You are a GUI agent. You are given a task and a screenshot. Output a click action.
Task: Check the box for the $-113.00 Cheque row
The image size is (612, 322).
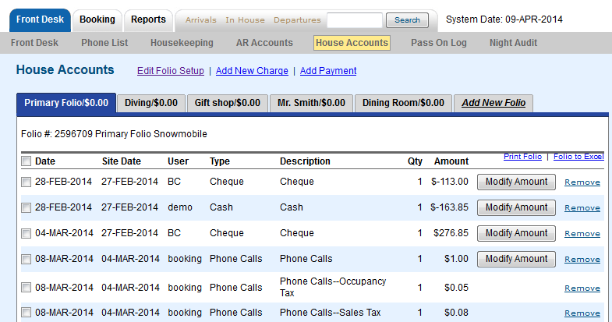click(27, 182)
